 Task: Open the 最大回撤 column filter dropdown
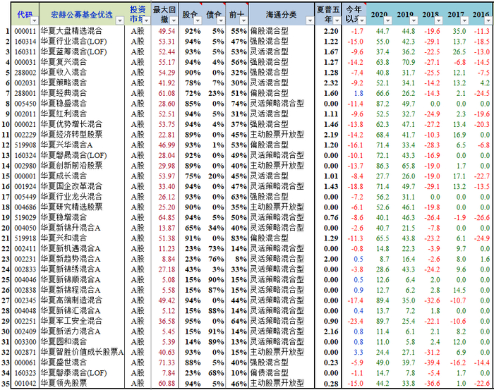[174, 20]
